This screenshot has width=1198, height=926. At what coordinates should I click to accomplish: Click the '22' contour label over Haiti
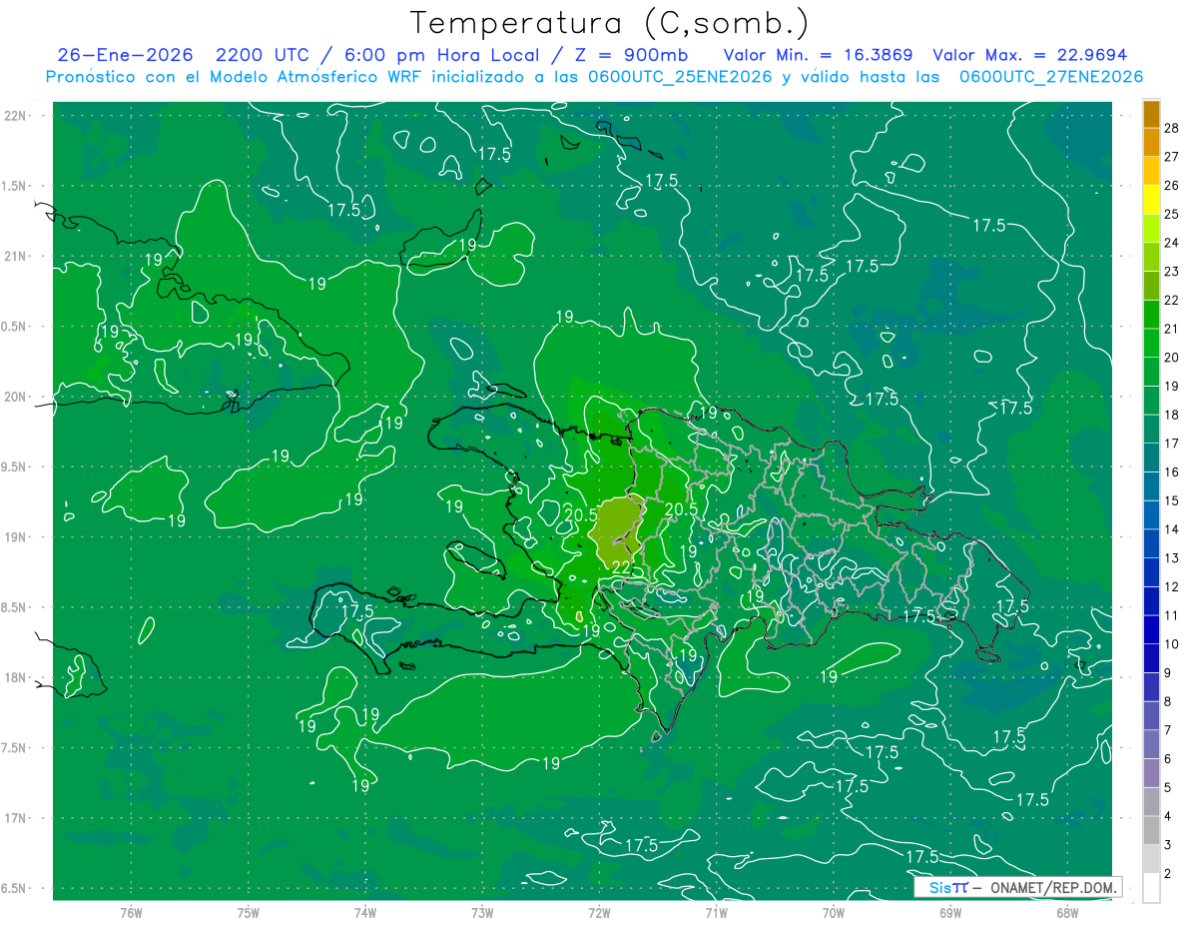coord(621,567)
